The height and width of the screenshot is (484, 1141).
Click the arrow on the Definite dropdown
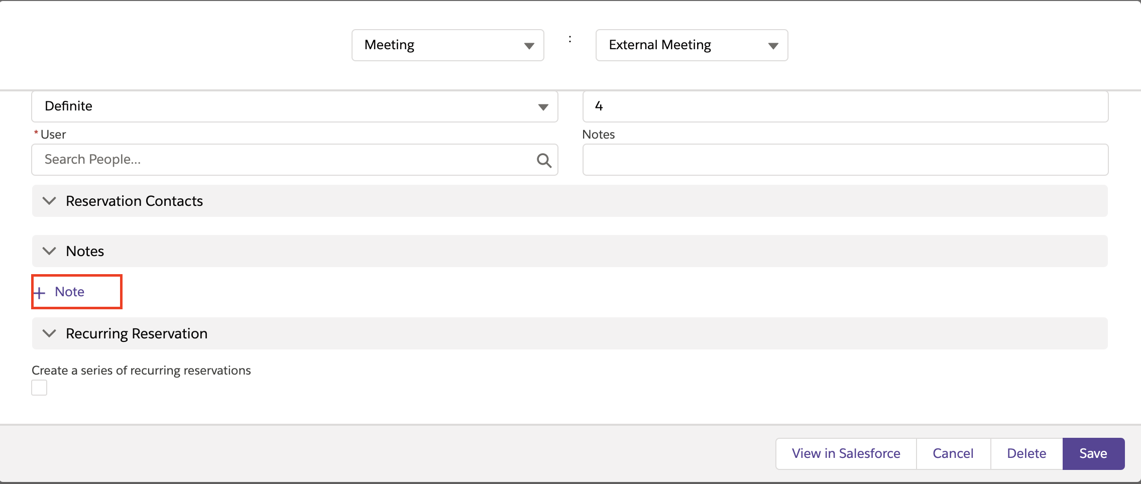pos(543,107)
